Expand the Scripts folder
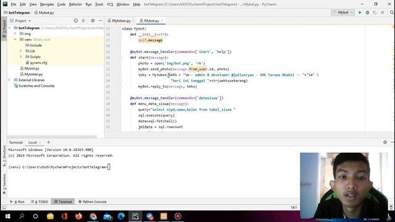 (x=21, y=57)
